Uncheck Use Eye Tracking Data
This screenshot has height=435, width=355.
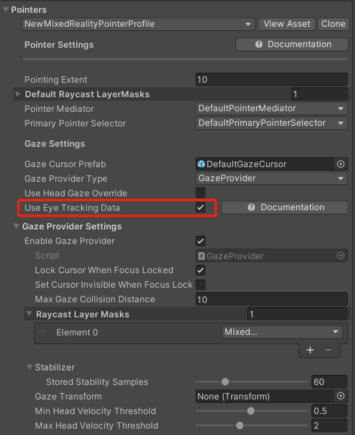(x=201, y=207)
